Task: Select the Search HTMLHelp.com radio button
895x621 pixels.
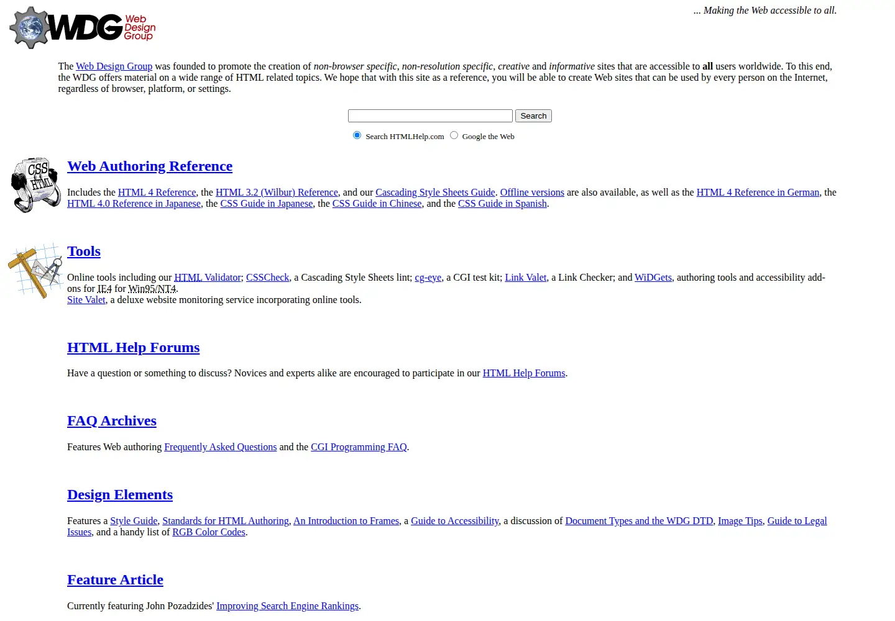Action: click(x=357, y=135)
